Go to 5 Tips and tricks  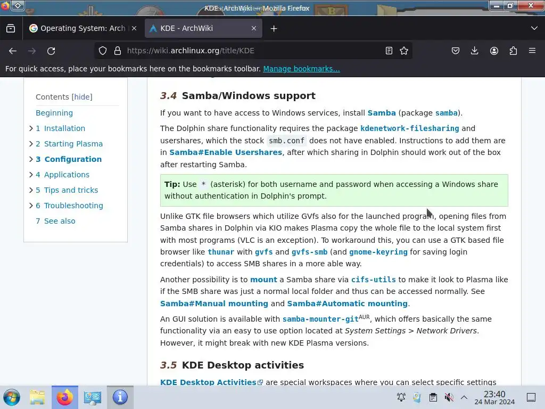click(x=67, y=190)
